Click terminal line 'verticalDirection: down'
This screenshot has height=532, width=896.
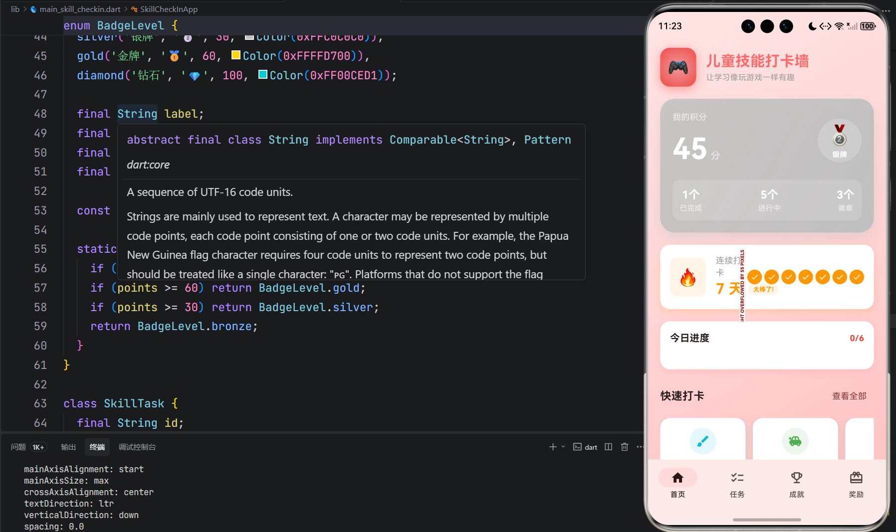click(81, 515)
